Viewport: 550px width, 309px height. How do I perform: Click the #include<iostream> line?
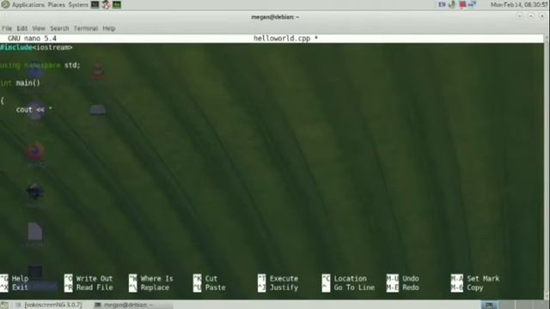(36, 47)
